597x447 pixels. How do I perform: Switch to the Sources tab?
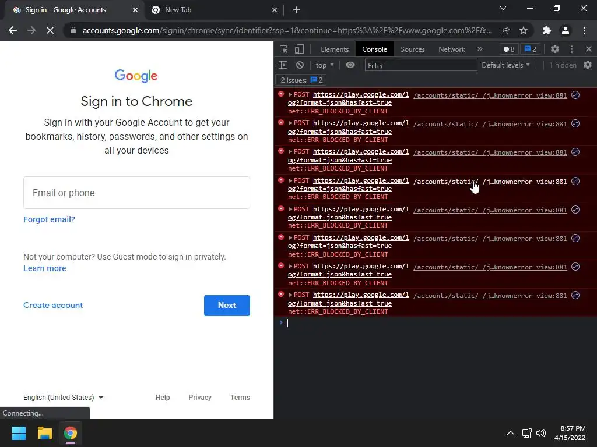pos(412,49)
